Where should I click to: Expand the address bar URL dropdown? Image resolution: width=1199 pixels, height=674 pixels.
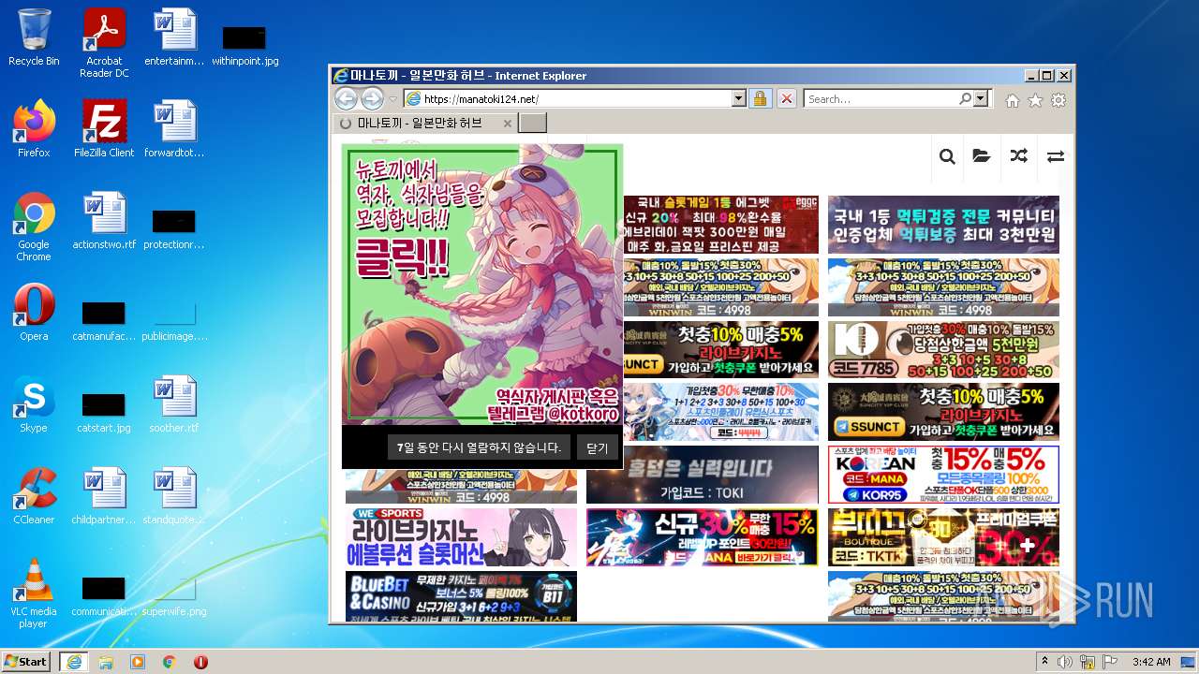(738, 98)
